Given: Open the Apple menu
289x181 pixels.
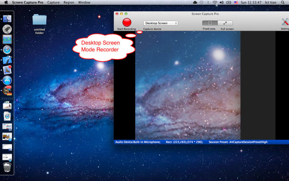Looking at the screenshot, I should pos(6,3).
